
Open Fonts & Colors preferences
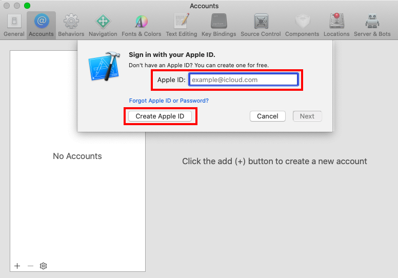(x=142, y=25)
